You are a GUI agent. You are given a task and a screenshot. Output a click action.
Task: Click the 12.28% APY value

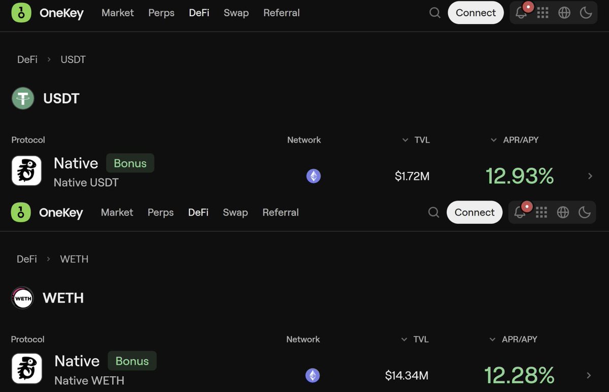(519, 375)
